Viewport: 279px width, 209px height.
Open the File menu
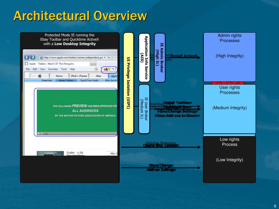point(28,69)
